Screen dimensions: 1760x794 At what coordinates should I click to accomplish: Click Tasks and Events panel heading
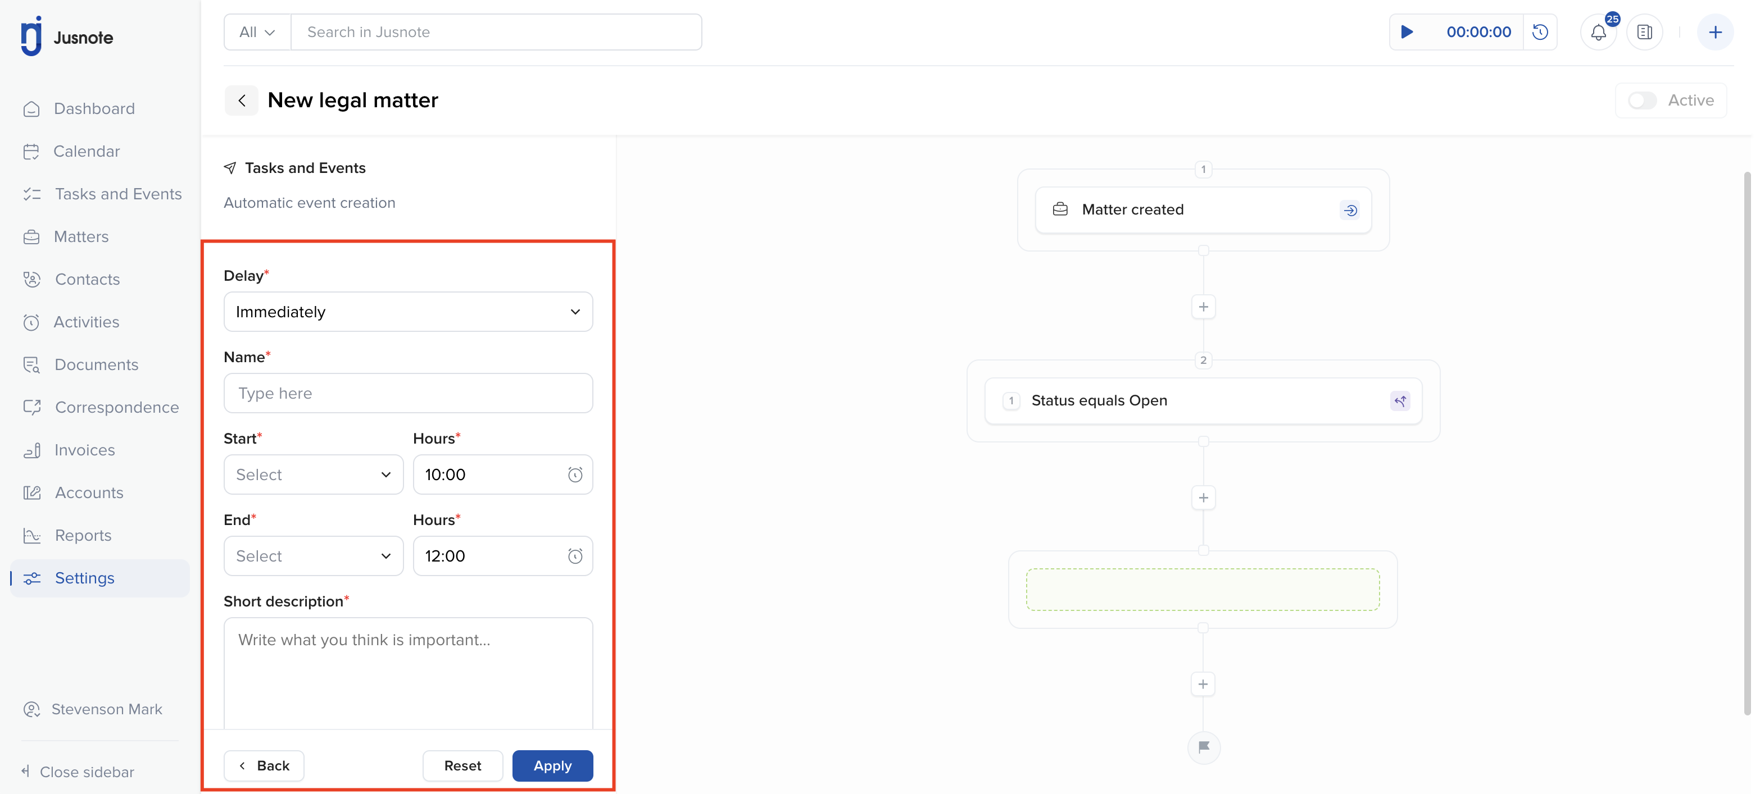tap(305, 168)
